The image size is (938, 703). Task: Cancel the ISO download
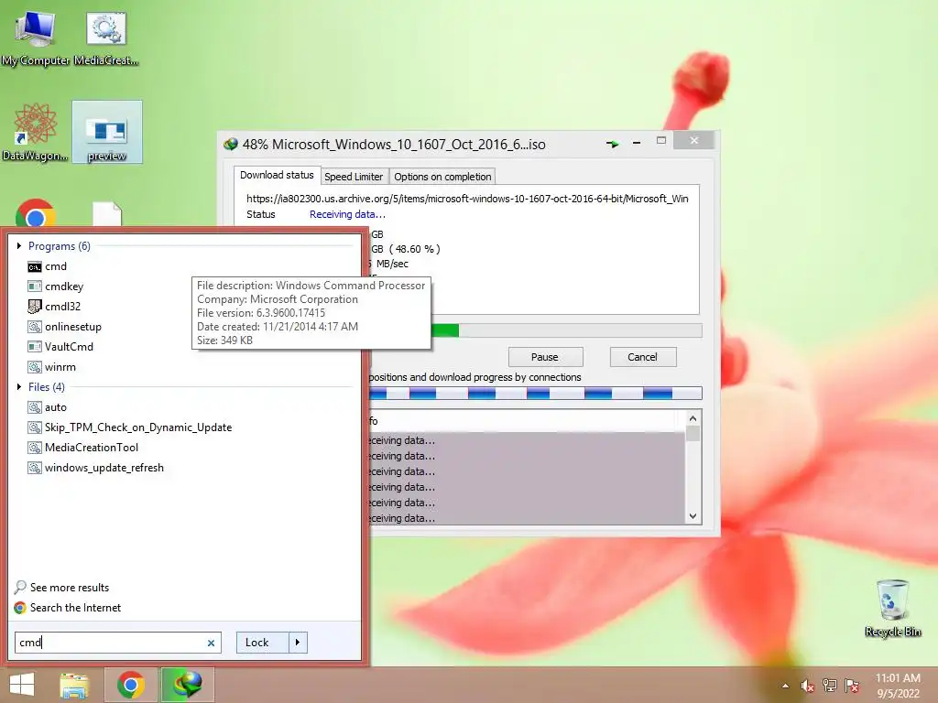coord(642,357)
